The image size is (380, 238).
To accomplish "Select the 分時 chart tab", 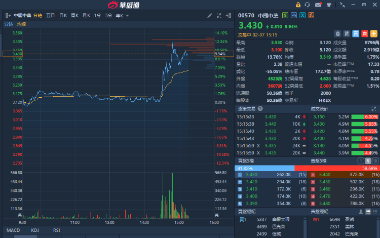I will [37, 16].
